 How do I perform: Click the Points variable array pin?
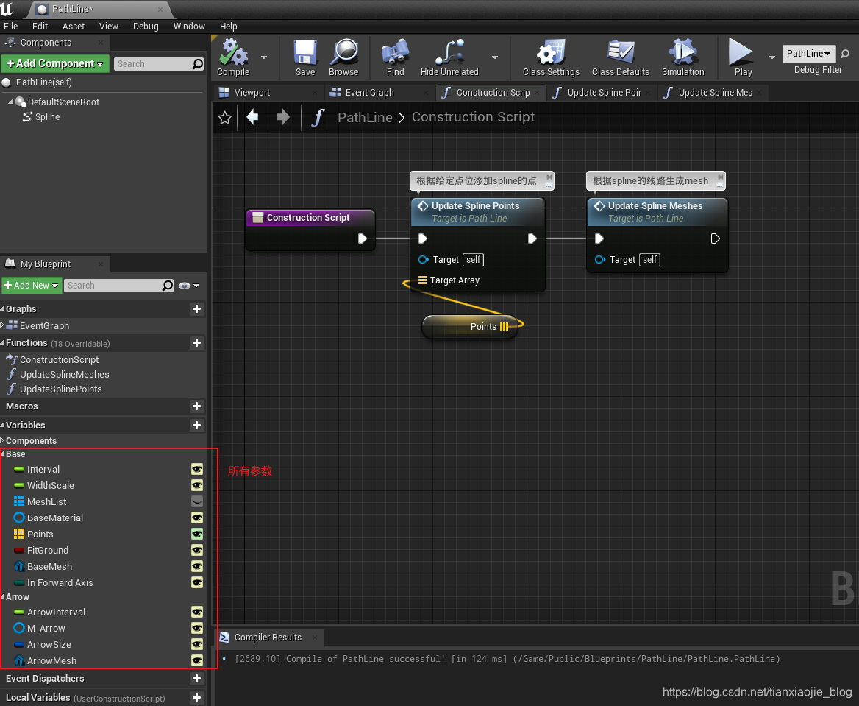[x=504, y=326]
